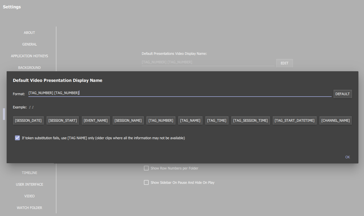Insert the [EVENT_NAME] token
Image resolution: width=364 pixels, height=216 pixels.
[x=96, y=120]
